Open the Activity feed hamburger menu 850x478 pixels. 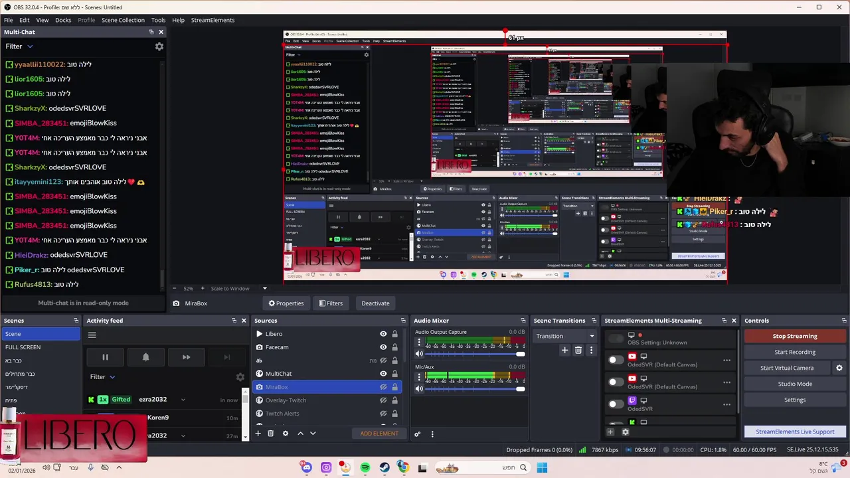92,335
